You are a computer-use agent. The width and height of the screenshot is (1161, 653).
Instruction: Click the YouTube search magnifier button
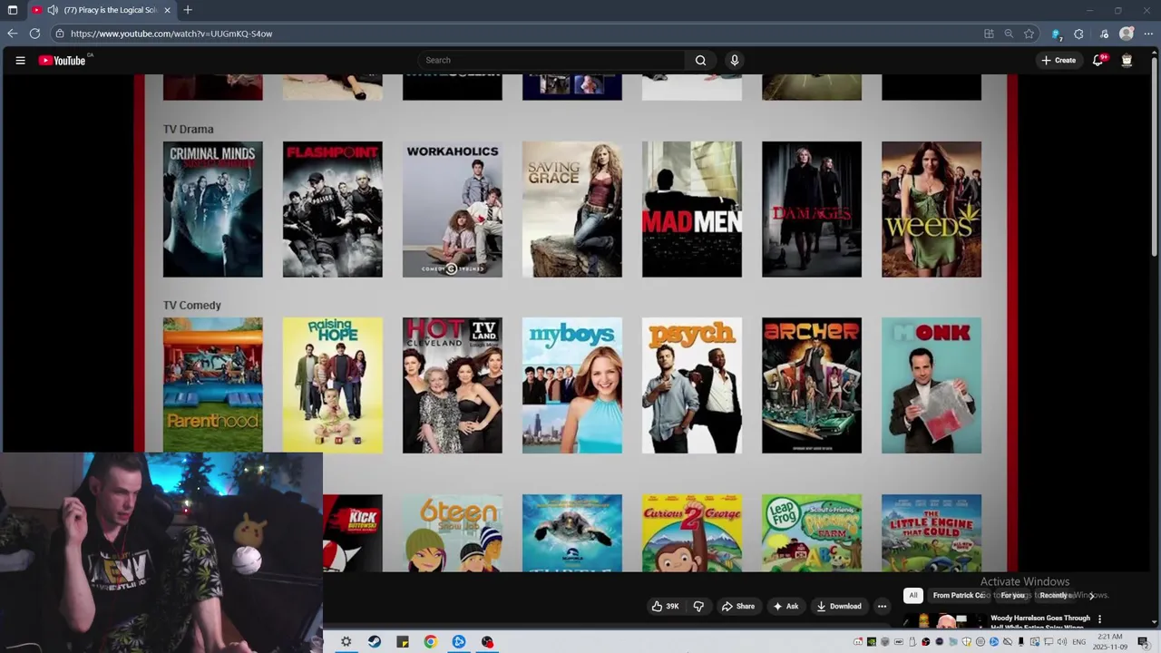tap(700, 61)
